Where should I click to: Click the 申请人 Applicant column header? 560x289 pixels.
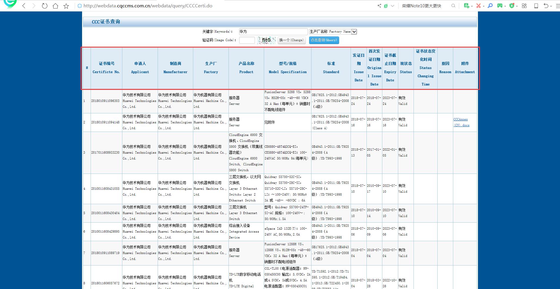coord(140,68)
